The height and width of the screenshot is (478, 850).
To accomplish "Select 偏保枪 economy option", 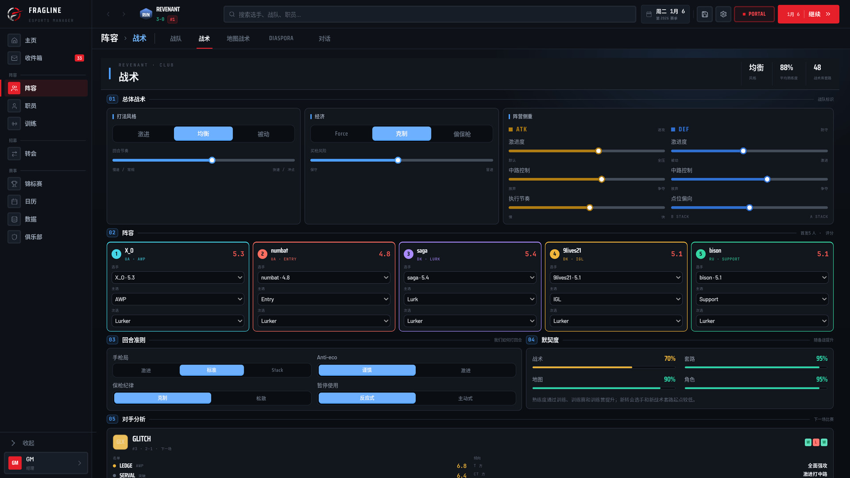I will pyautogui.click(x=462, y=134).
